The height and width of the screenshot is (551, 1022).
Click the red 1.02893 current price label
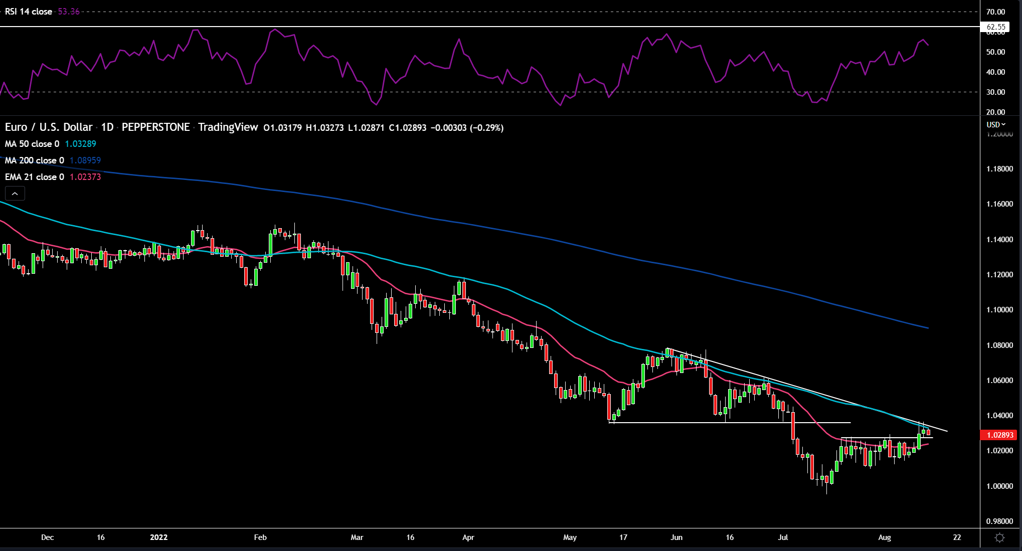tap(1000, 435)
